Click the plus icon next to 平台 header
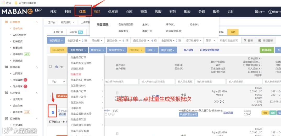Viewport: 281px width, 136px height. 57,67
